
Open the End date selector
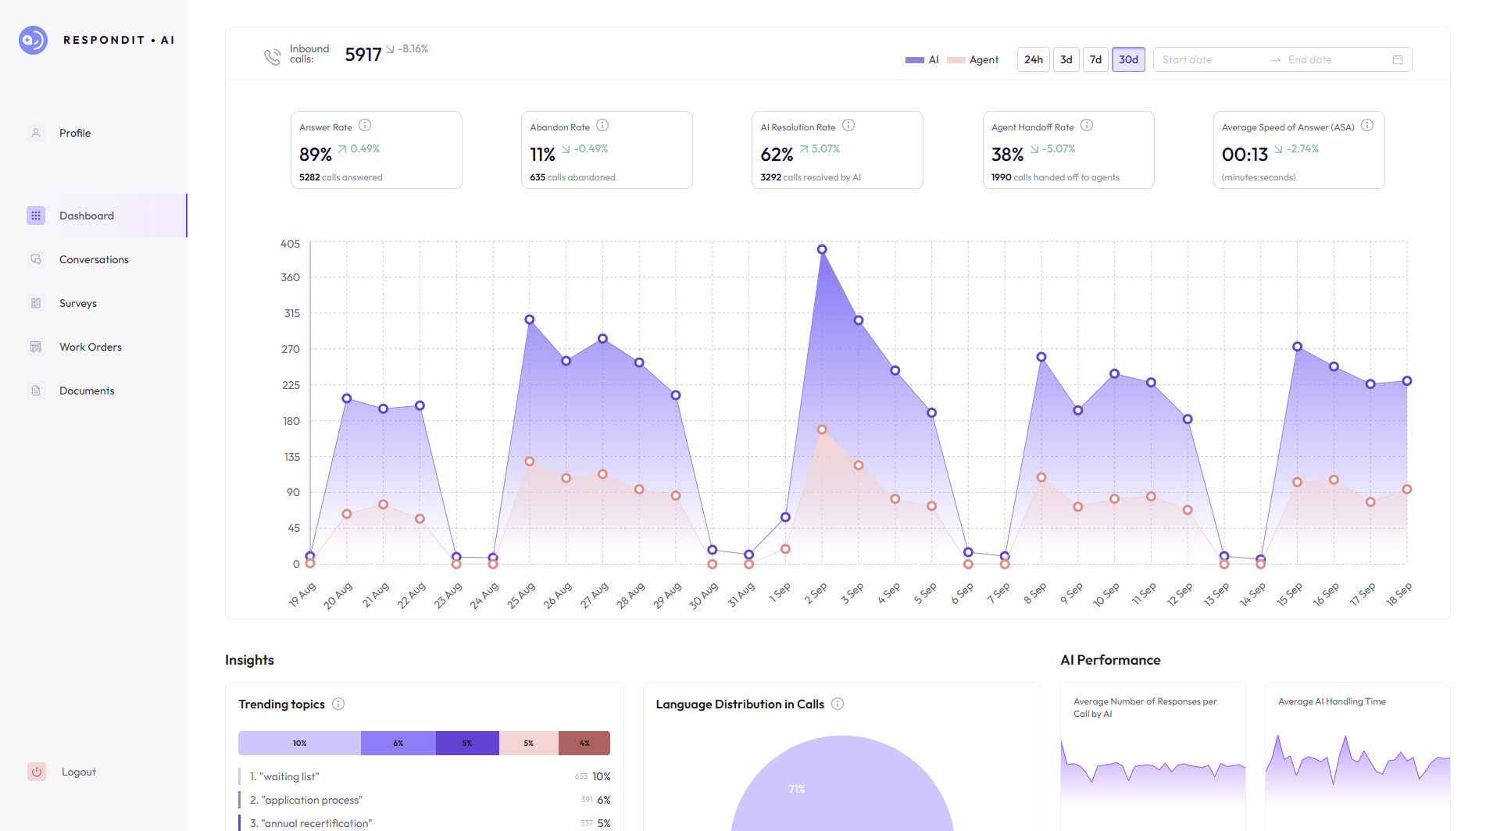click(x=1320, y=59)
